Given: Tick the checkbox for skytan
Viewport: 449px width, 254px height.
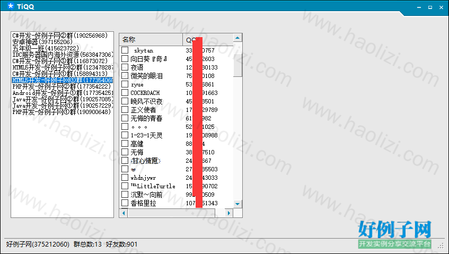Looking at the screenshot, I should pyautogui.click(x=125, y=50).
